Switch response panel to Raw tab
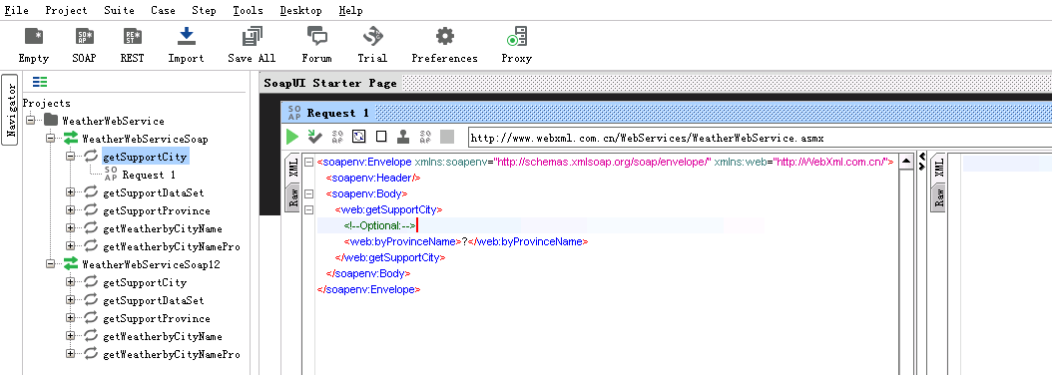The height and width of the screenshot is (375, 1052). point(939,196)
